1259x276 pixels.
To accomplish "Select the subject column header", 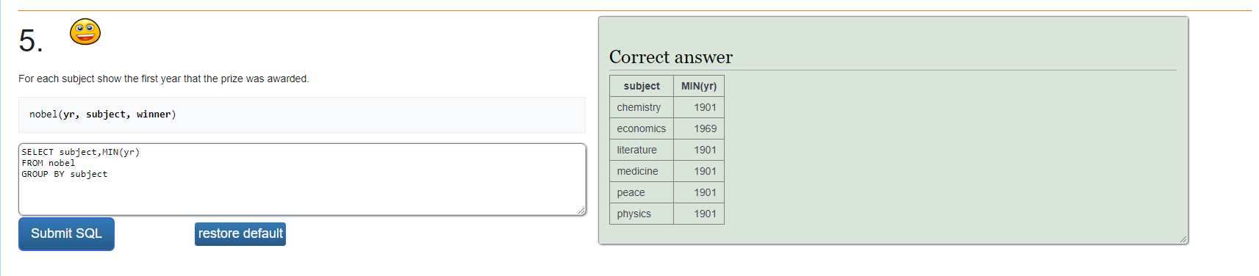I will click(x=642, y=86).
